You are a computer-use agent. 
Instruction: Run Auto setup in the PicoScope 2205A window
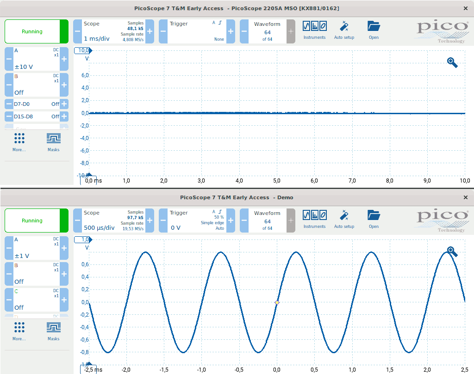click(x=344, y=31)
